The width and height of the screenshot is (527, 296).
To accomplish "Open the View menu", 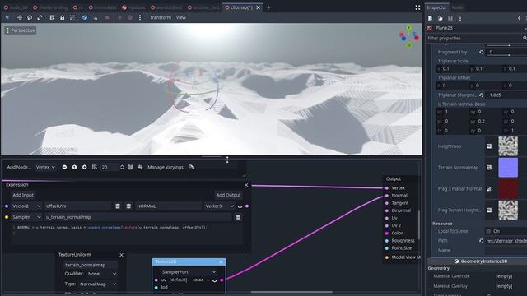I will pyautogui.click(x=181, y=17).
